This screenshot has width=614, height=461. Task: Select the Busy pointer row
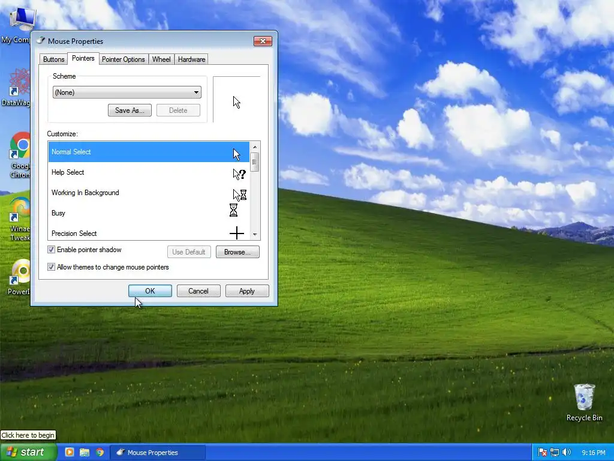pos(149,213)
